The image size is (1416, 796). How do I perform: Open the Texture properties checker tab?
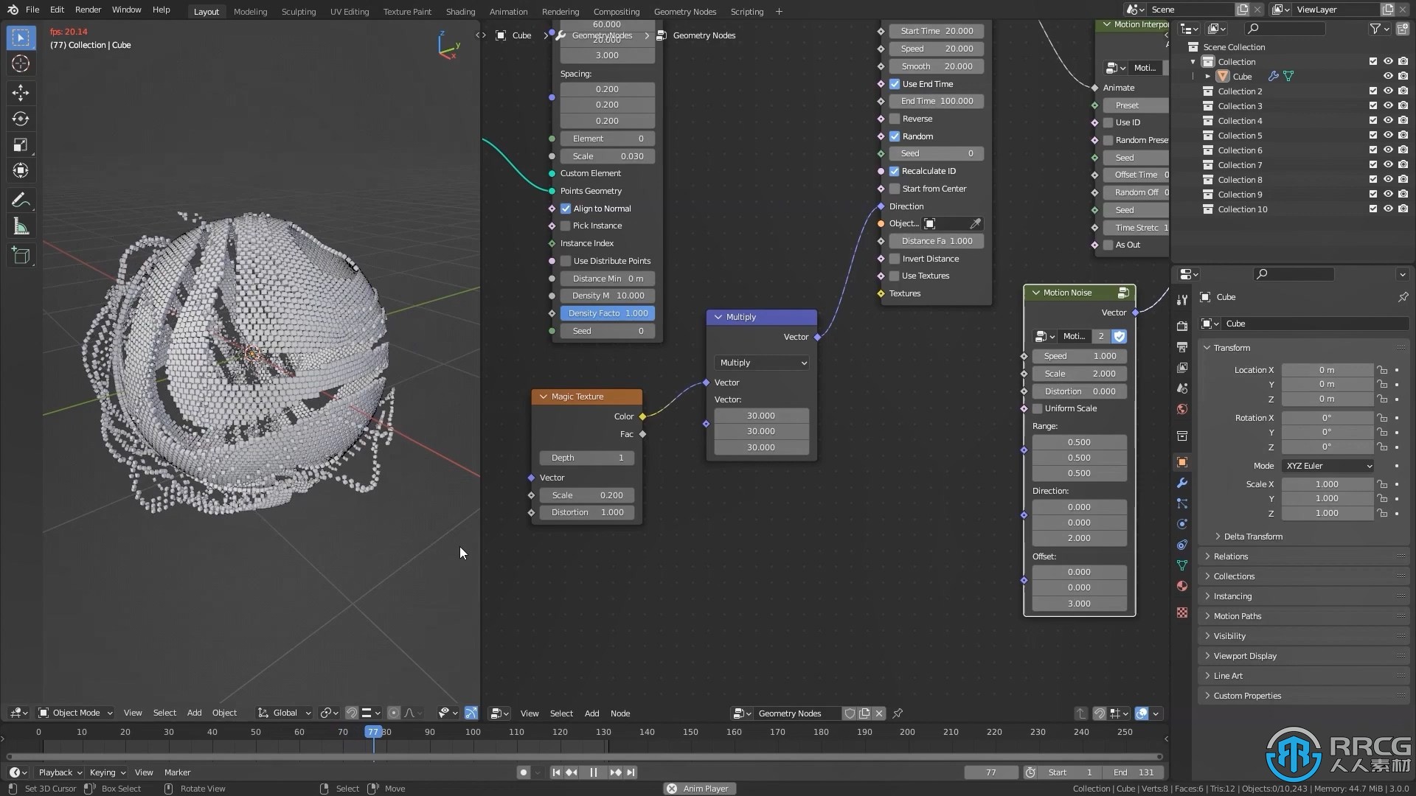point(1182,612)
